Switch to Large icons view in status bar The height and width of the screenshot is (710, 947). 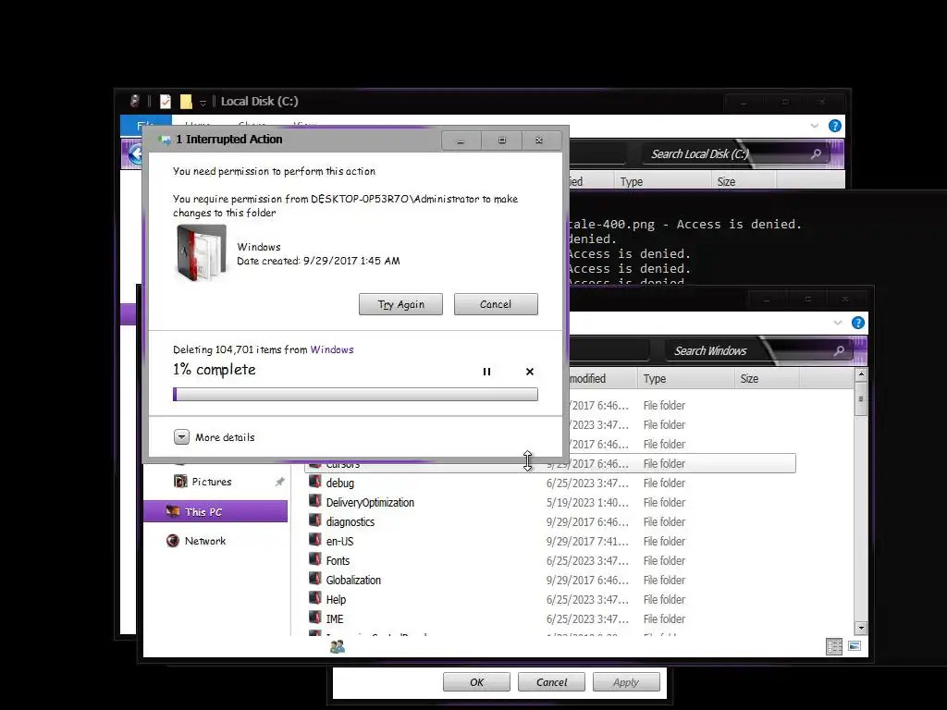pos(855,646)
